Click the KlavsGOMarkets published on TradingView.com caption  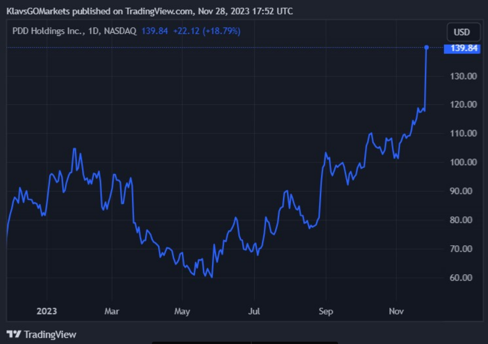coord(149,12)
